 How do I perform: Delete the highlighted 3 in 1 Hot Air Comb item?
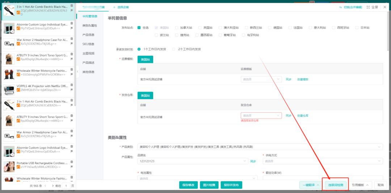(72, 5)
